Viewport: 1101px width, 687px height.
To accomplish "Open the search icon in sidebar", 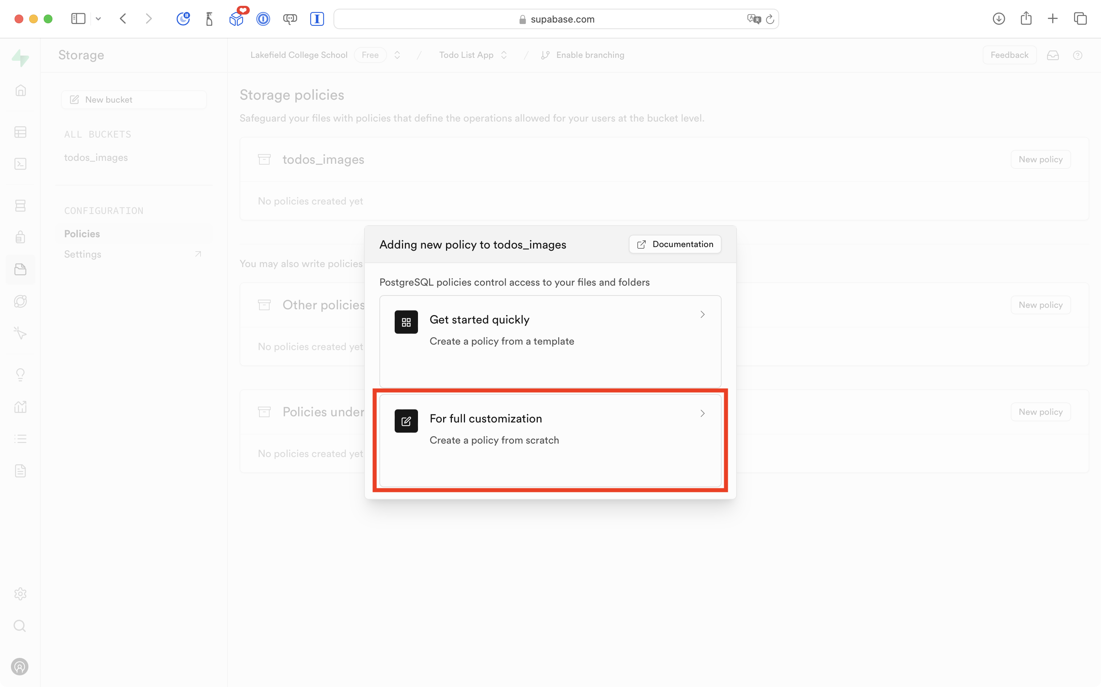I will pyautogui.click(x=20, y=626).
